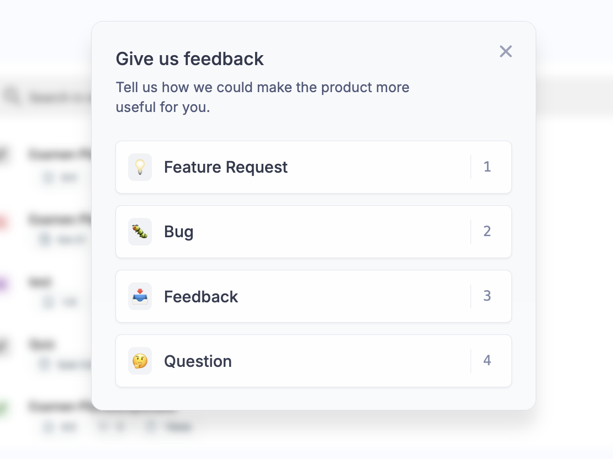Pick the Feedback option text
The width and height of the screenshot is (613, 459).
click(x=200, y=297)
